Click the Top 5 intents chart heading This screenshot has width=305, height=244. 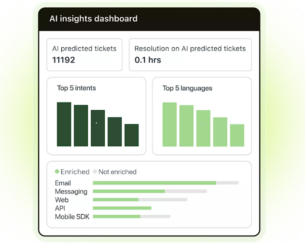click(76, 88)
